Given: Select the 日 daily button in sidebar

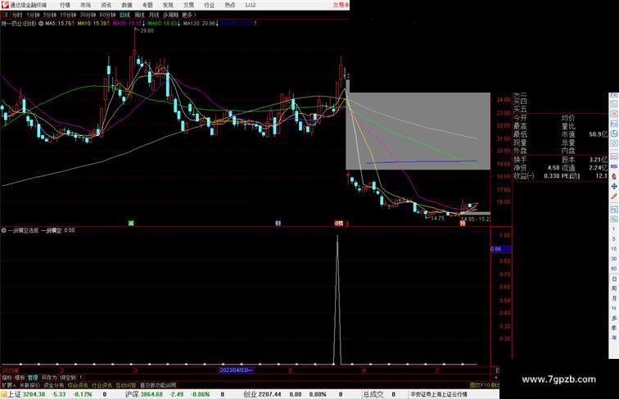Looking at the screenshot, I should pyautogui.click(x=614, y=279).
